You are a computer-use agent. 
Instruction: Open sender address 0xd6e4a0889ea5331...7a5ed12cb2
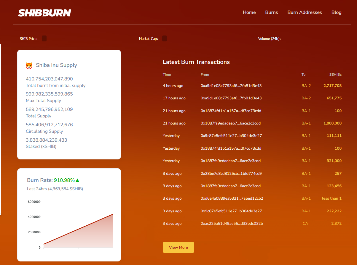coord(232,198)
